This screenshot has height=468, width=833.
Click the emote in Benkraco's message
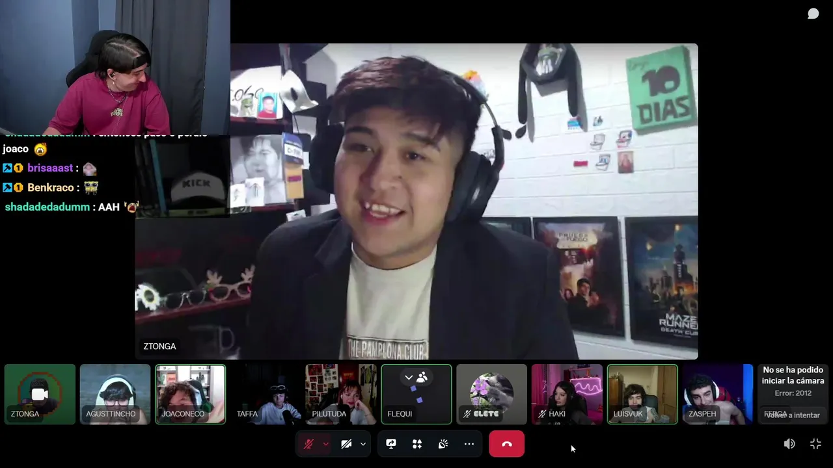[90, 187]
